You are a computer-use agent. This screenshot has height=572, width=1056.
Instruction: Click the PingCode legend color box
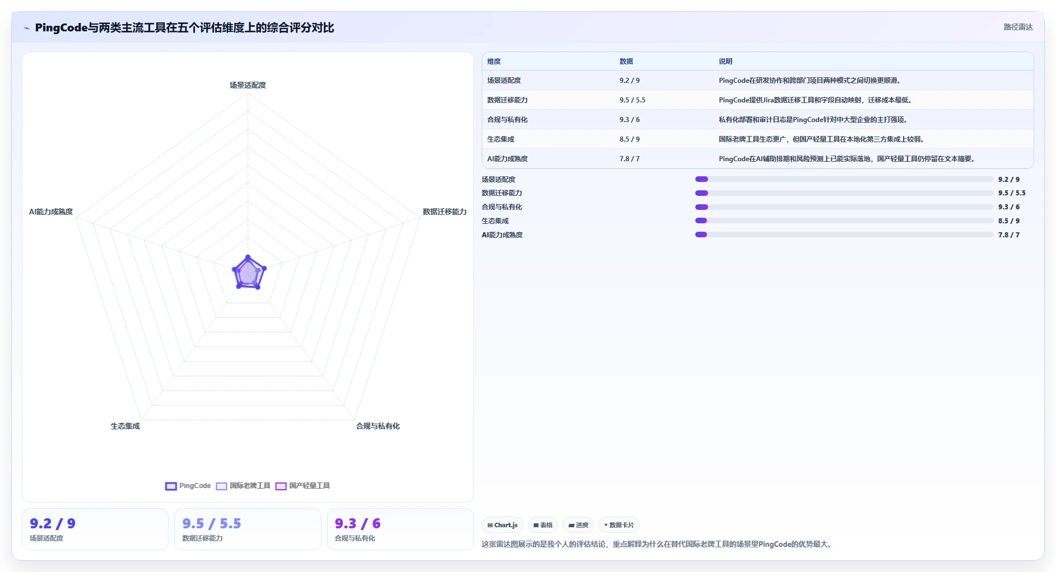pos(171,486)
